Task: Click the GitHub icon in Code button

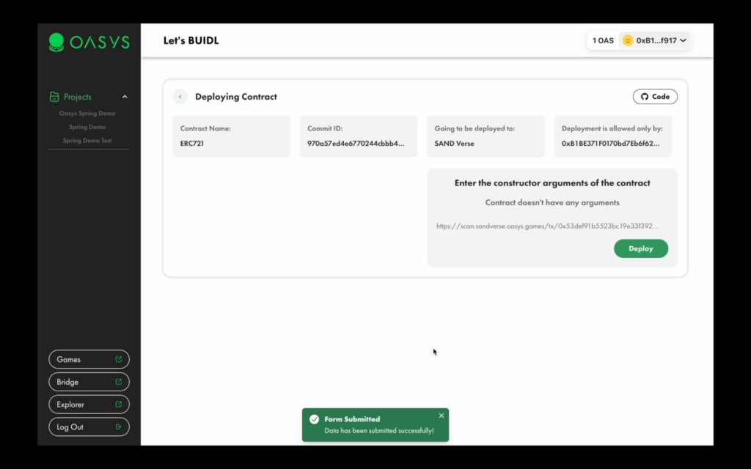Action: (645, 97)
